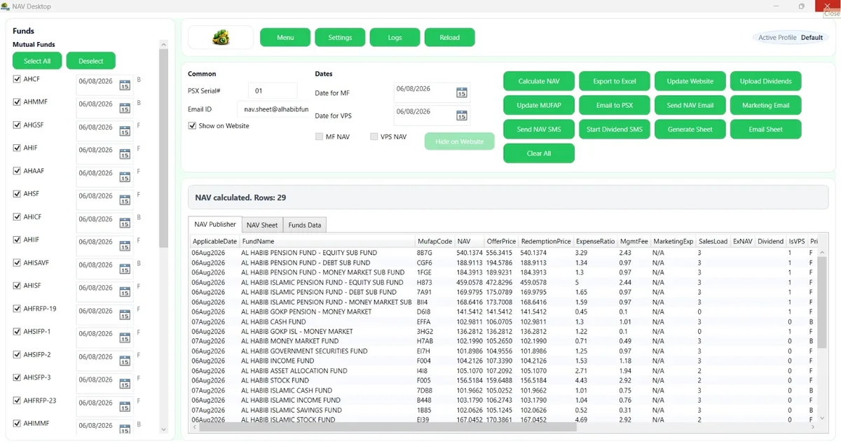Screen dimensions: 841x444
Task: Click the Email ID input field
Action: tap(273, 109)
